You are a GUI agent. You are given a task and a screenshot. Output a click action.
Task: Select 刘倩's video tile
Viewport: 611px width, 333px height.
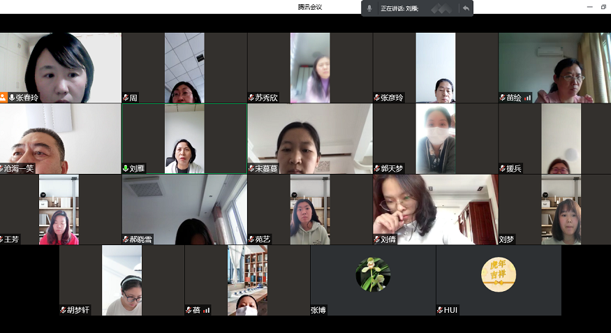coord(435,209)
